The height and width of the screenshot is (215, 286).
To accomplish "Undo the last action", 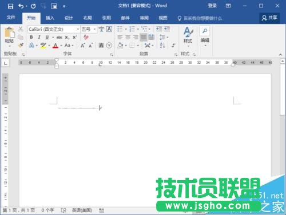I will (x=21, y=6).
